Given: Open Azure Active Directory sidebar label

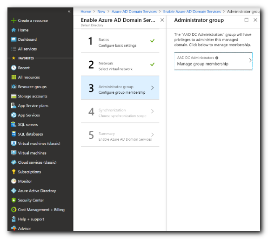Looking at the screenshot, I should 37,191.
